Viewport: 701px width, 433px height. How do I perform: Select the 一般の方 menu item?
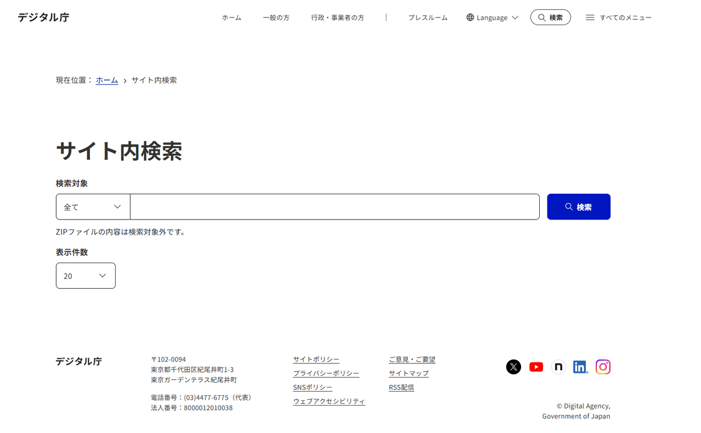tap(276, 18)
